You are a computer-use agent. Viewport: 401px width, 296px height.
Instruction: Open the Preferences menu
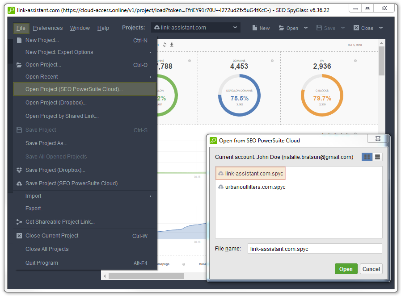click(48, 28)
